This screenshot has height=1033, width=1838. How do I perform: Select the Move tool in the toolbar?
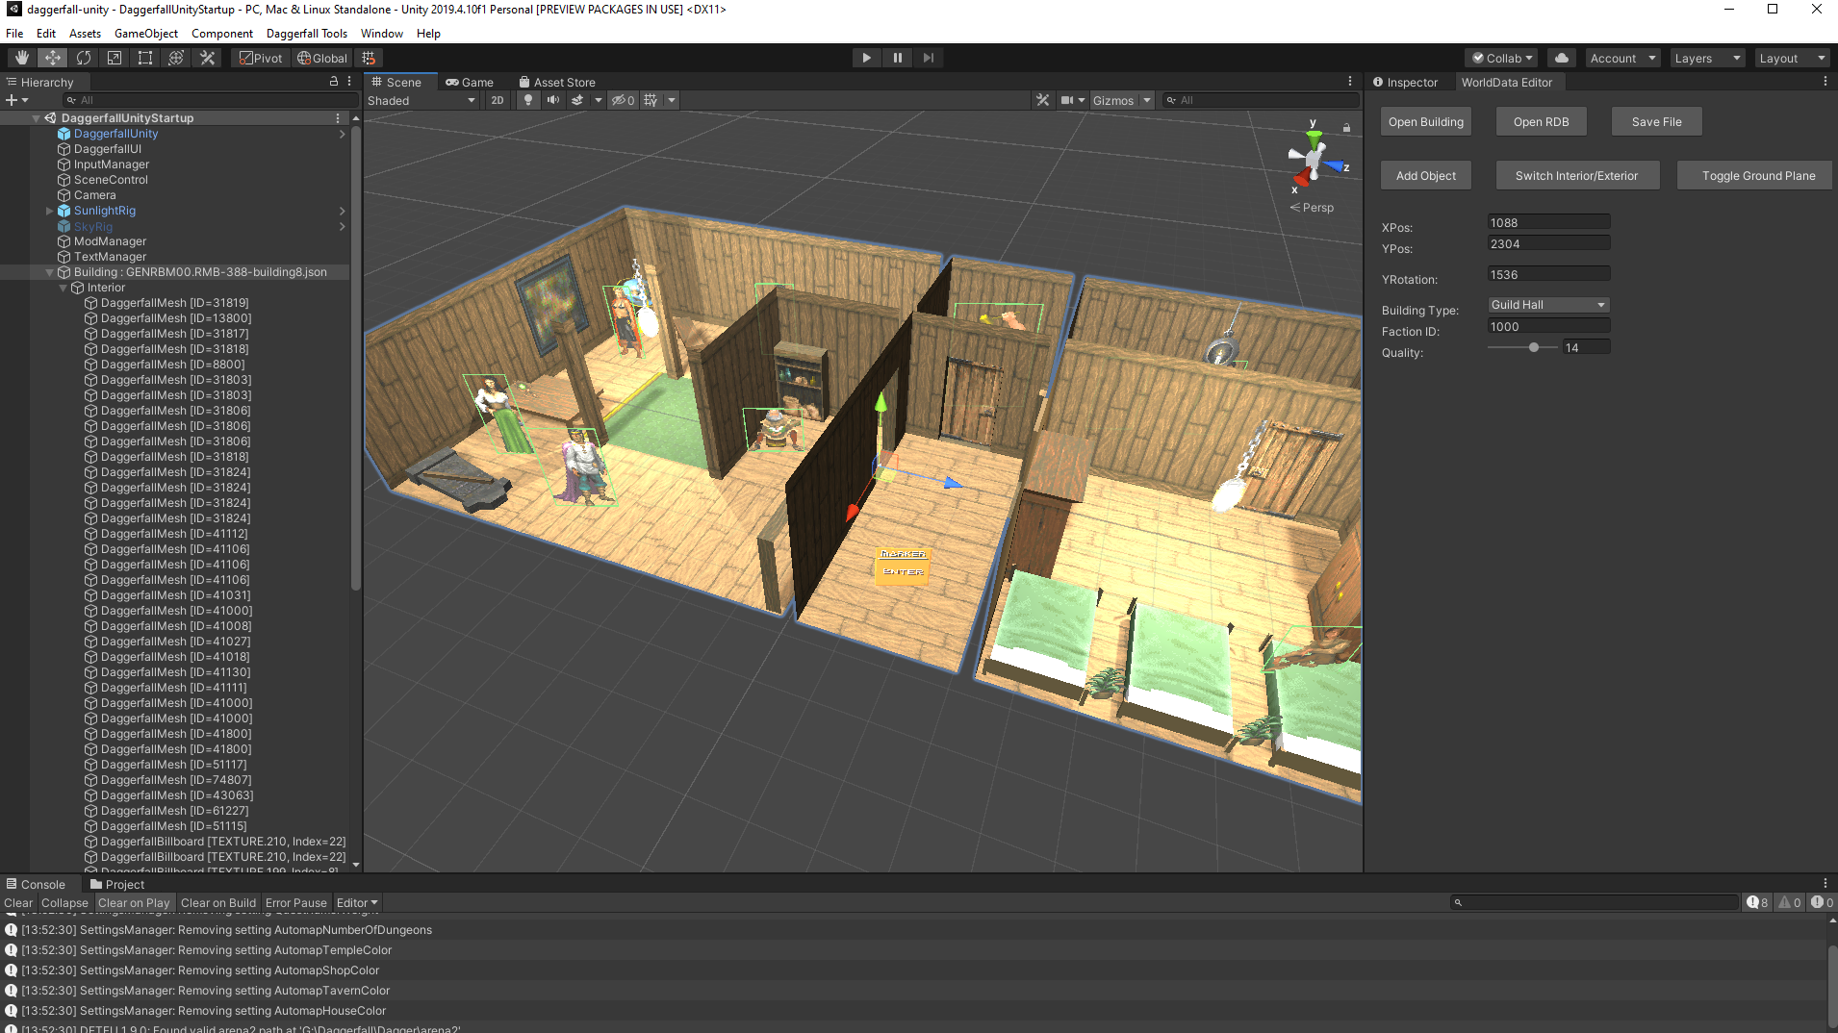pos(53,58)
